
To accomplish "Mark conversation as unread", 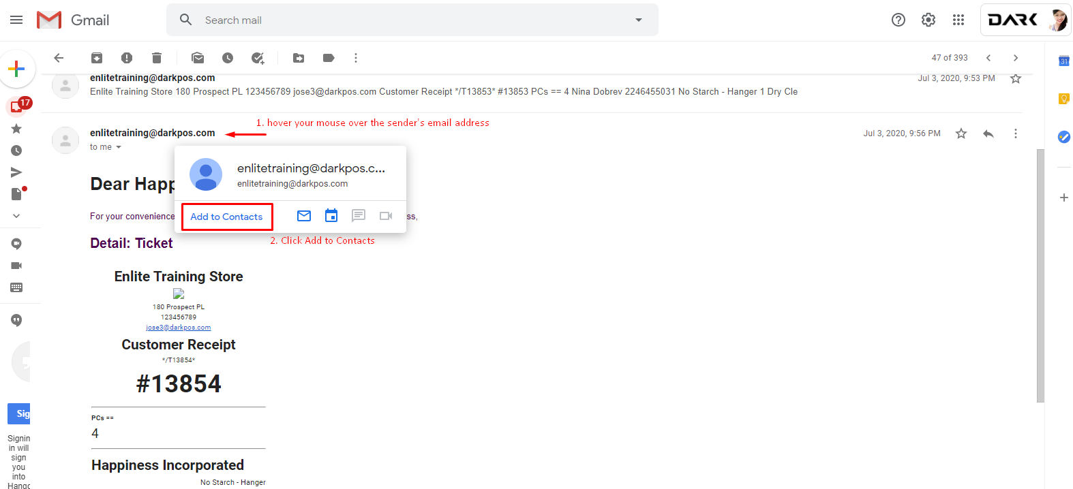I will tap(198, 58).
